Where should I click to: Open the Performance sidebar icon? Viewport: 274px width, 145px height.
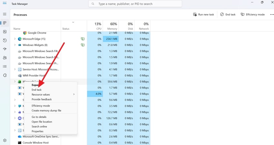(x=5, y=32)
